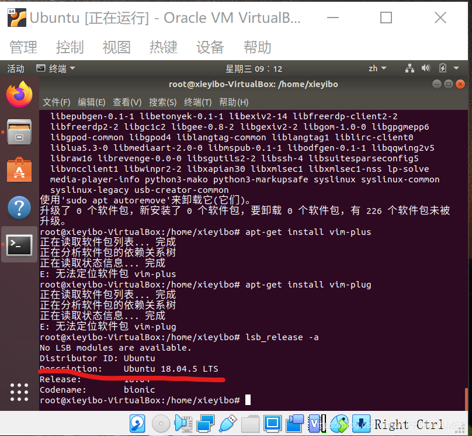The height and width of the screenshot is (436, 472).
Task: Click the terminal title root@xieyibo-VirtualBox
Action: (254, 84)
